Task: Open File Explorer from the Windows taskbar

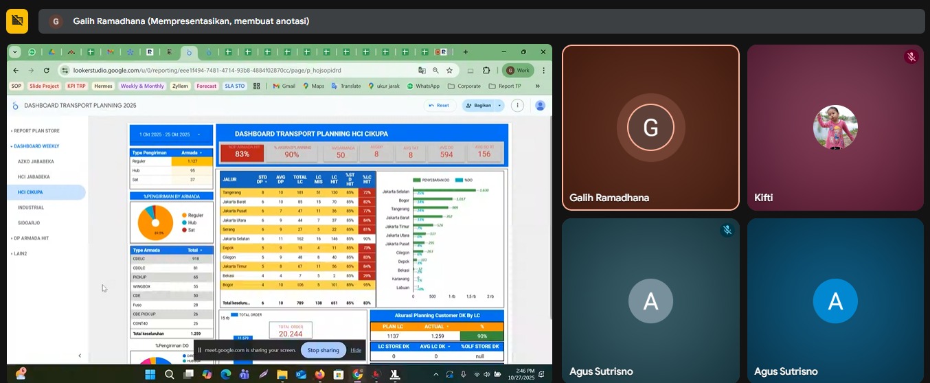Action: coord(282,374)
